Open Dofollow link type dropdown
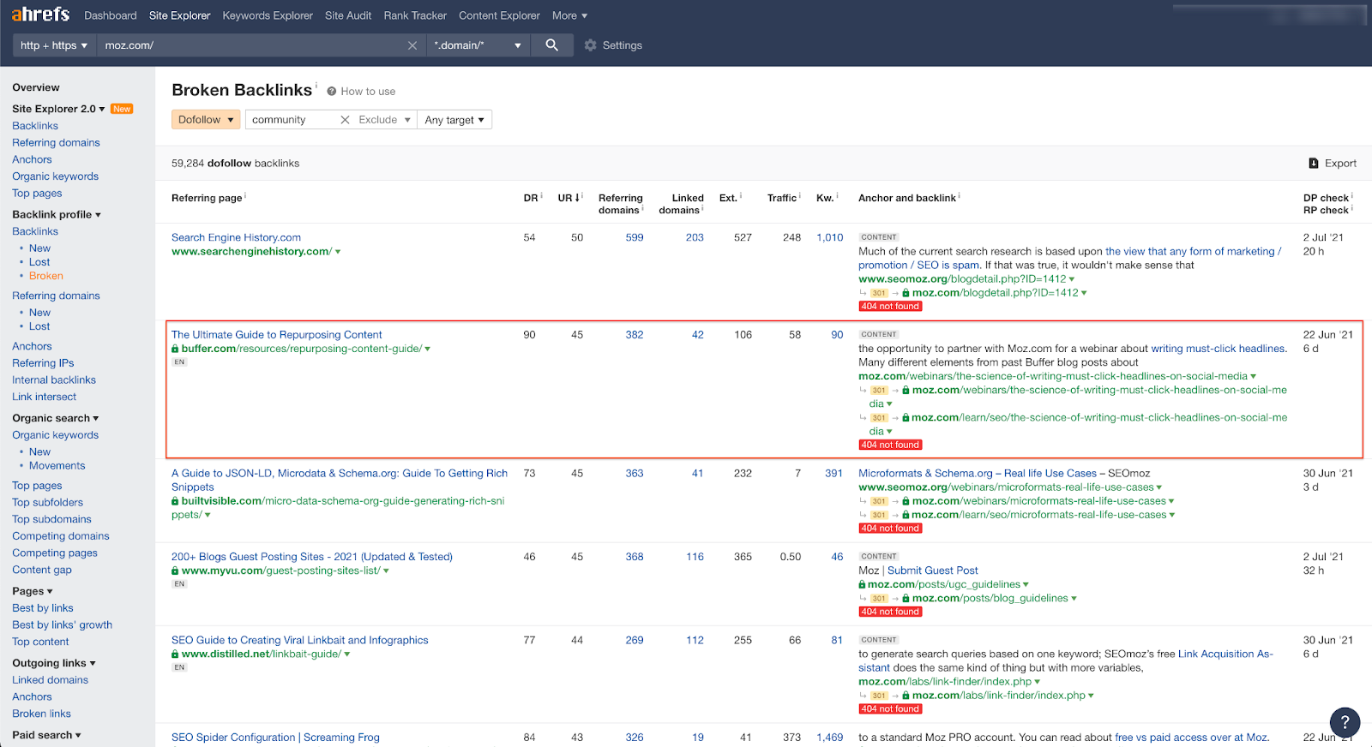The width and height of the screenshot is (1372, 747). tap(206, 120)
